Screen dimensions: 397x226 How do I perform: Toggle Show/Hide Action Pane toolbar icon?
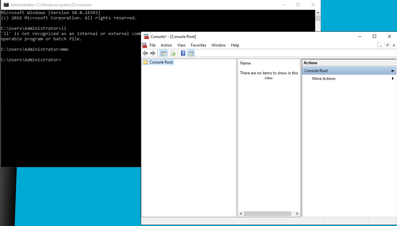pyautogui.click(x=191, y=53)
